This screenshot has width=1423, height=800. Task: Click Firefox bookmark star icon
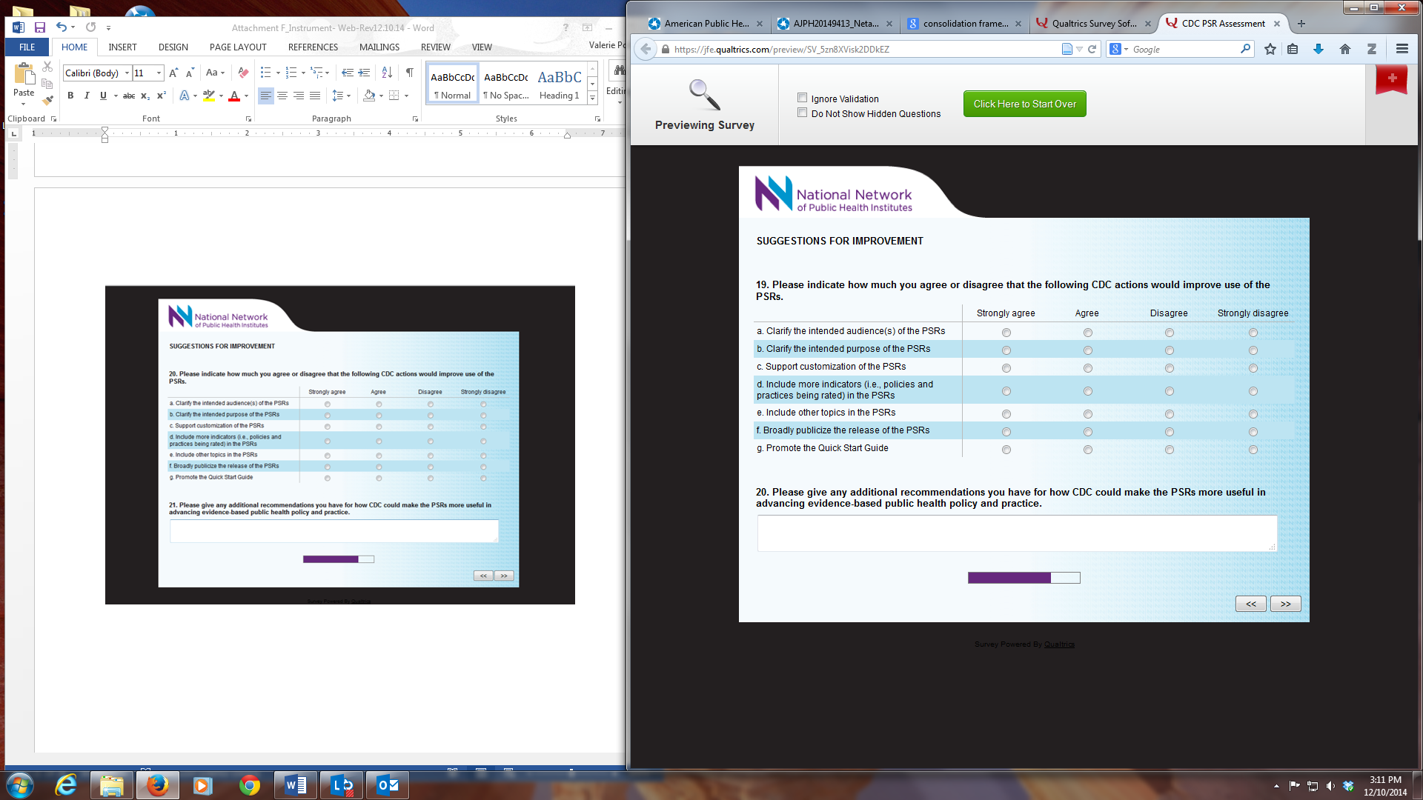(x=1270, y=49)
